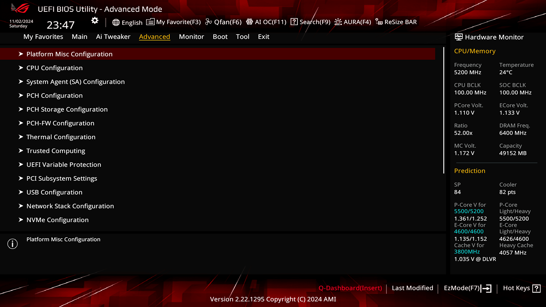This screenshot has width=546, height=307.
Task: Expand Platform Misc Configuration section
Action: pos(69,54)
